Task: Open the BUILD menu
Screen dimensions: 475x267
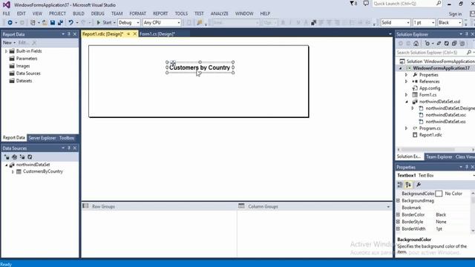Action: pos(79,13)
